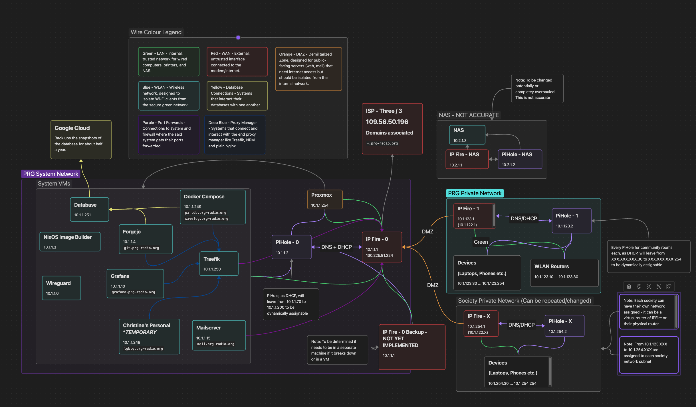Screen dimensions: 696x407
Task: Click 'DNS/DHCP' label beside PiHole - X
Action: coord(521,325)
